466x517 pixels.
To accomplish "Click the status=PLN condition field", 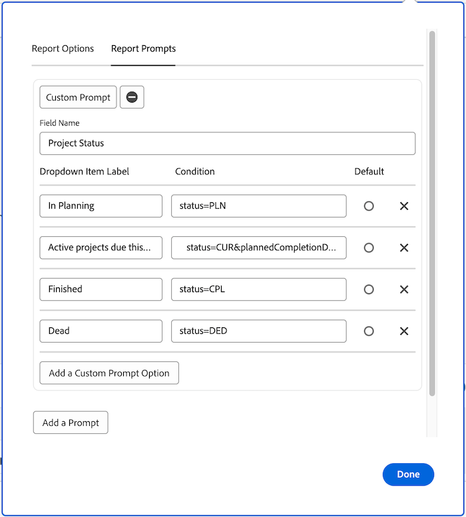I will pyautogui.click(x=258, y=206).
